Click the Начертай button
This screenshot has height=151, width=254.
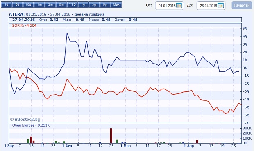coord(242,5)
